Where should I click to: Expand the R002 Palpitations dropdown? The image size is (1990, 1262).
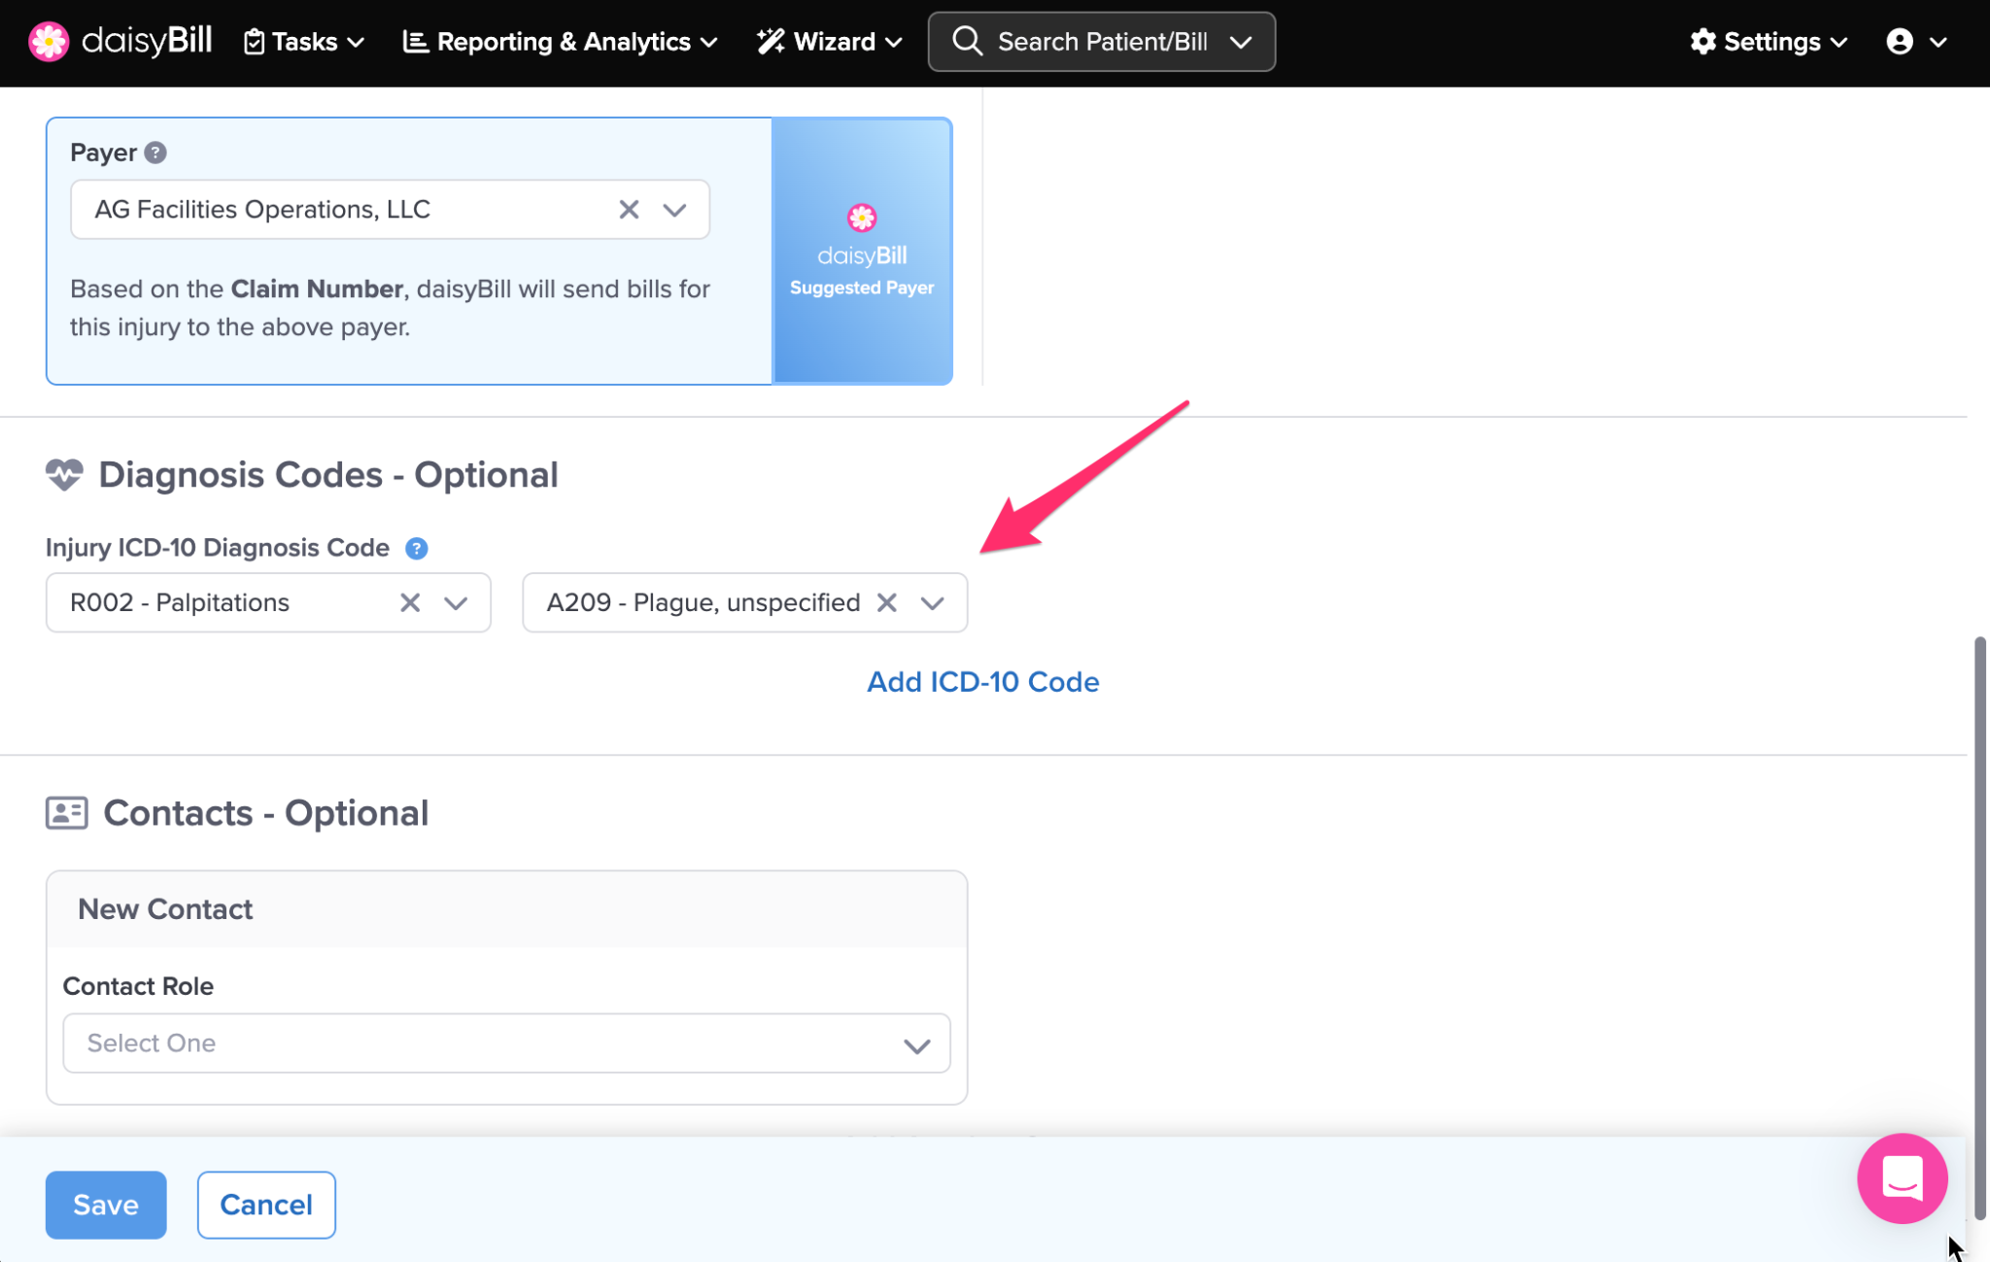click(x=456, y=603)
